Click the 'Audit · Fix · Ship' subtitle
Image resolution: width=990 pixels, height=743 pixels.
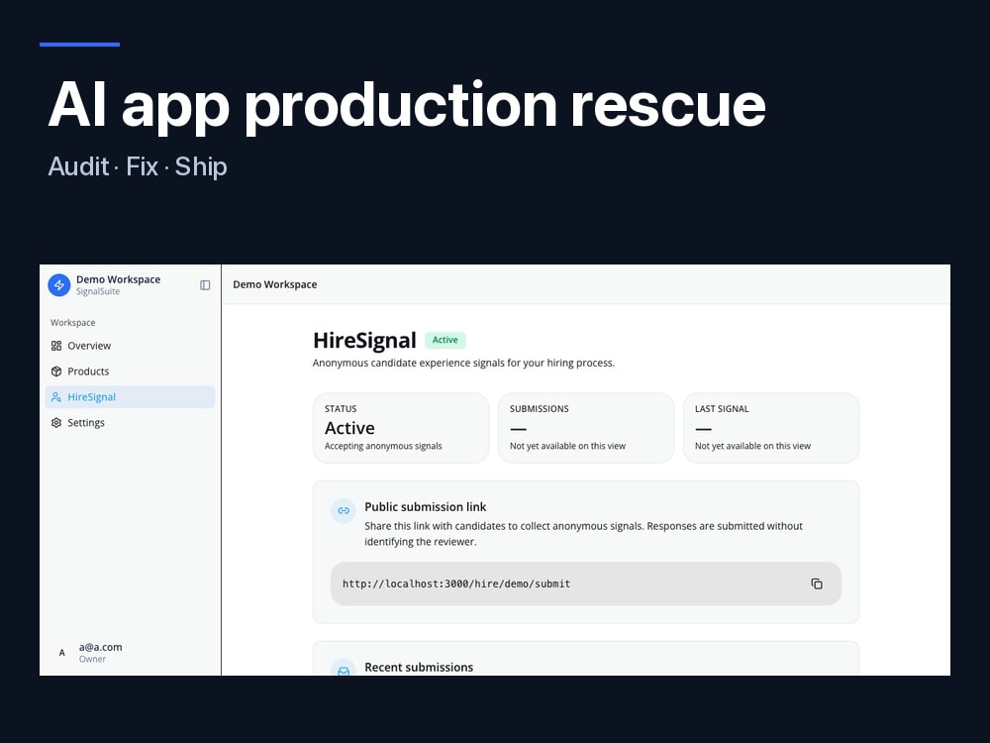(138, 166)
